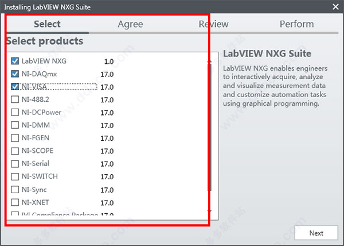
Task: Click the LabVIEW NXG product name
Action: click(44, 61)
